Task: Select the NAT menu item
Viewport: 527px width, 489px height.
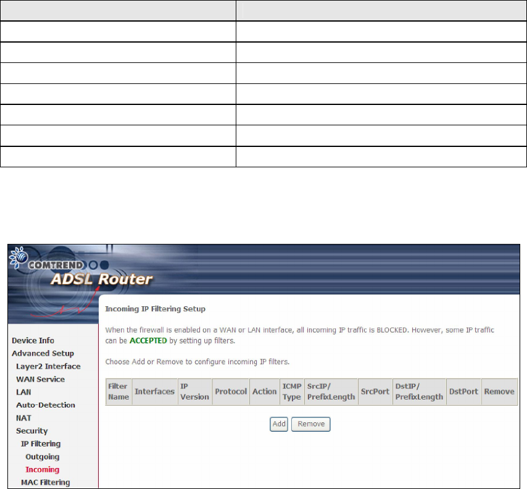Action: tap(23, 418)
